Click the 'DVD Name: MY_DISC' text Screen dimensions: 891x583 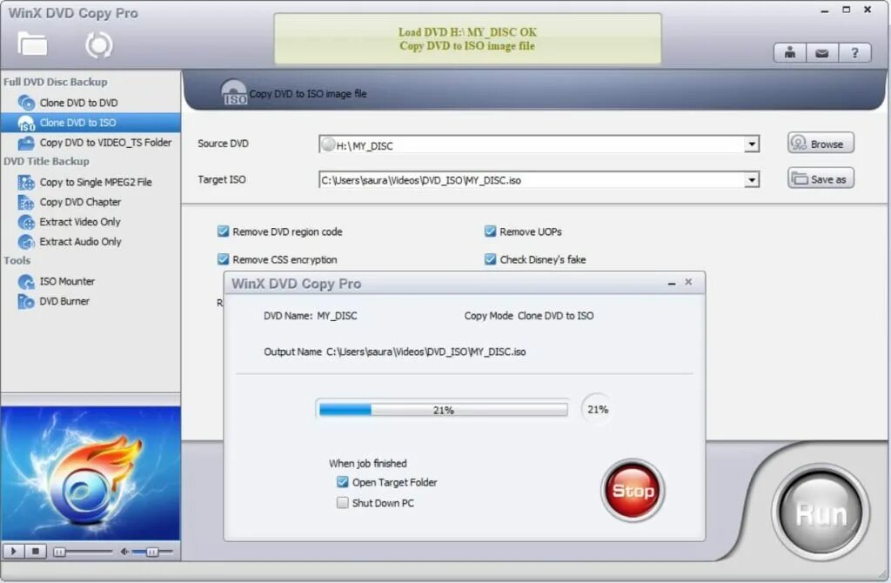point(311,315)
